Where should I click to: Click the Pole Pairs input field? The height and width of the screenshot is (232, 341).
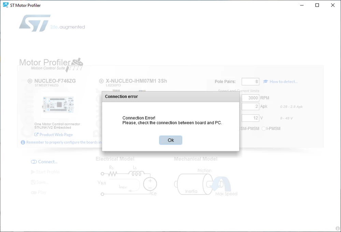point(250,82)
